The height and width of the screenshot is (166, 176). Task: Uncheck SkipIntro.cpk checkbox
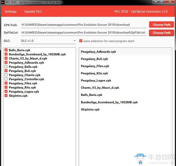click(x=6, y=95)
